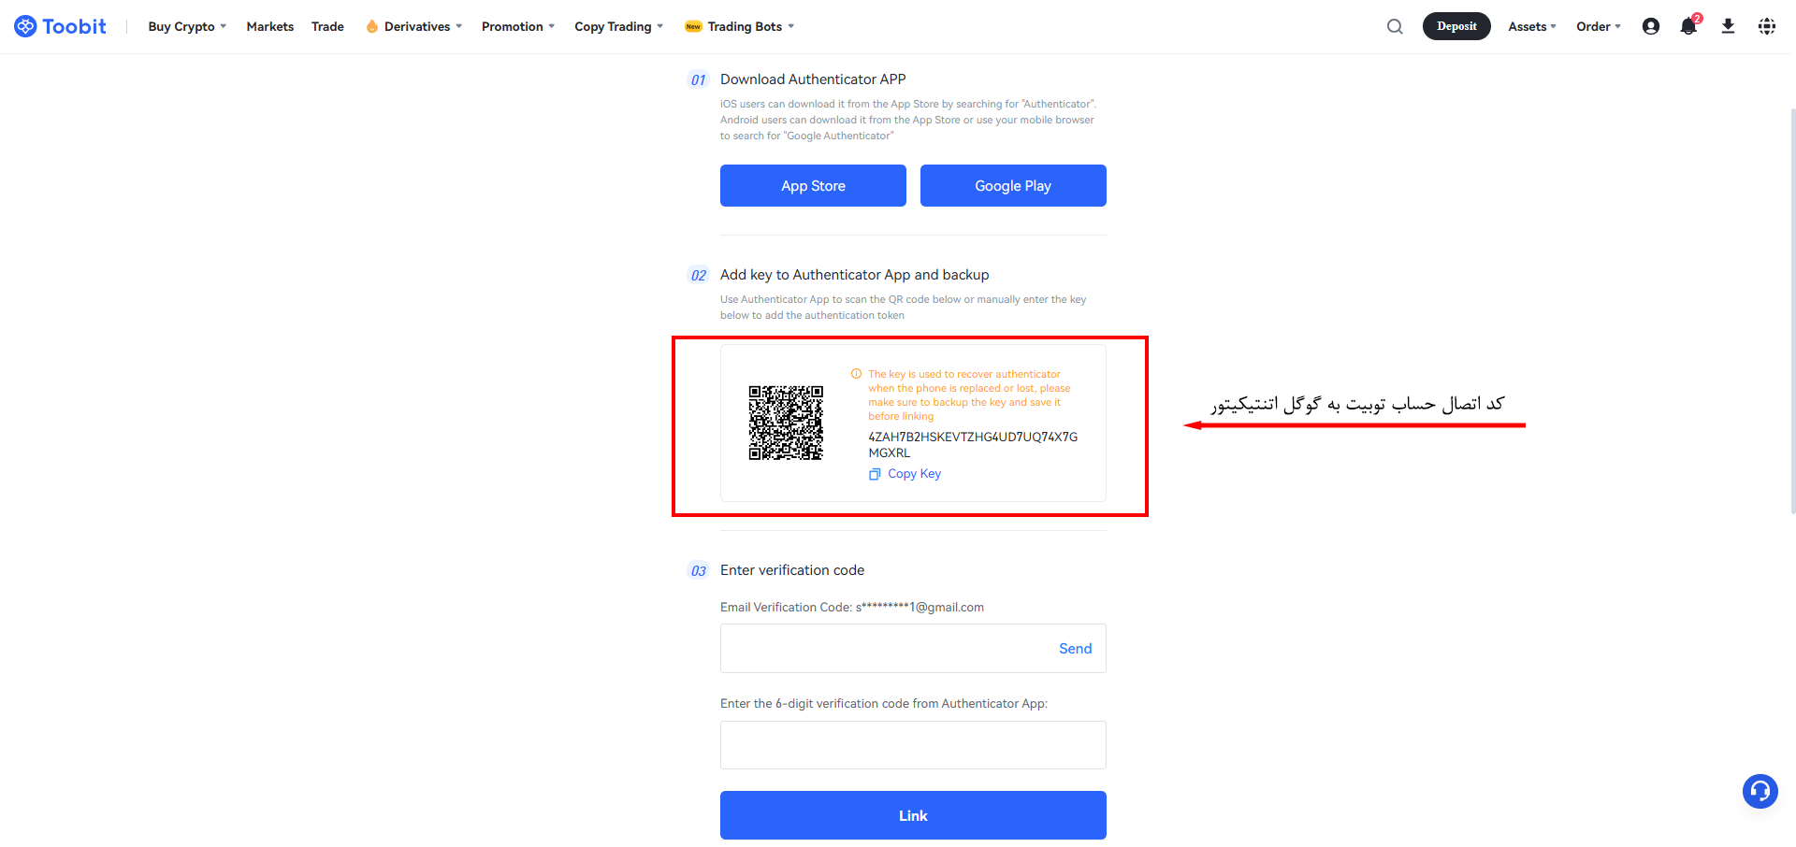Click the authenticator QR code image

click(x=786, y=423)
